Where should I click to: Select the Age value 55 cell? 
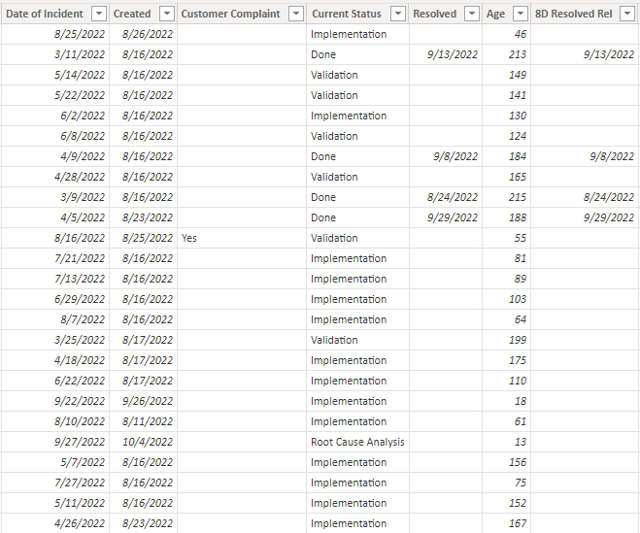click(507, 238)
